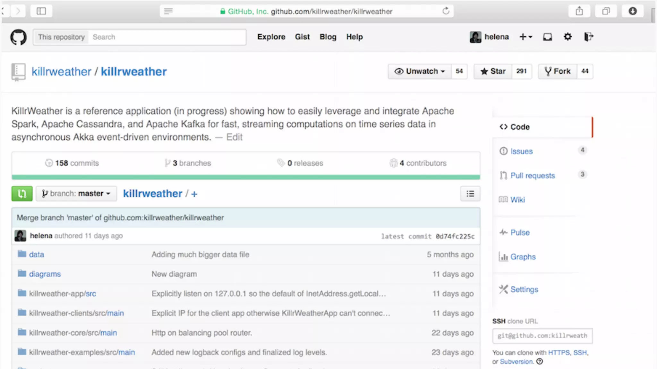View the 3 branches
This screenshot has height=369, width=657.
(x=188, y=163)
